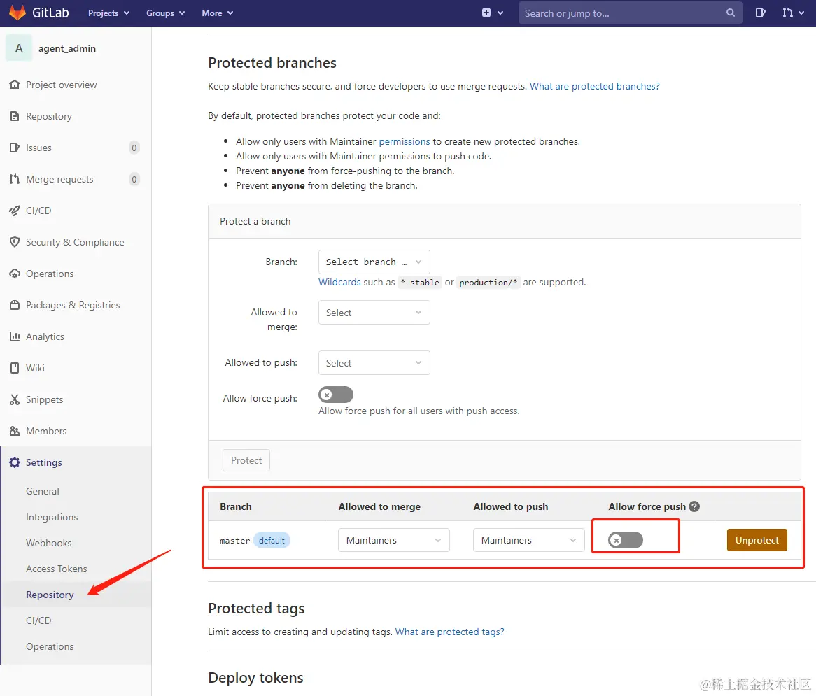Open the new item plus icon
Screen dimensions: 816x696
tap(487, 13)
